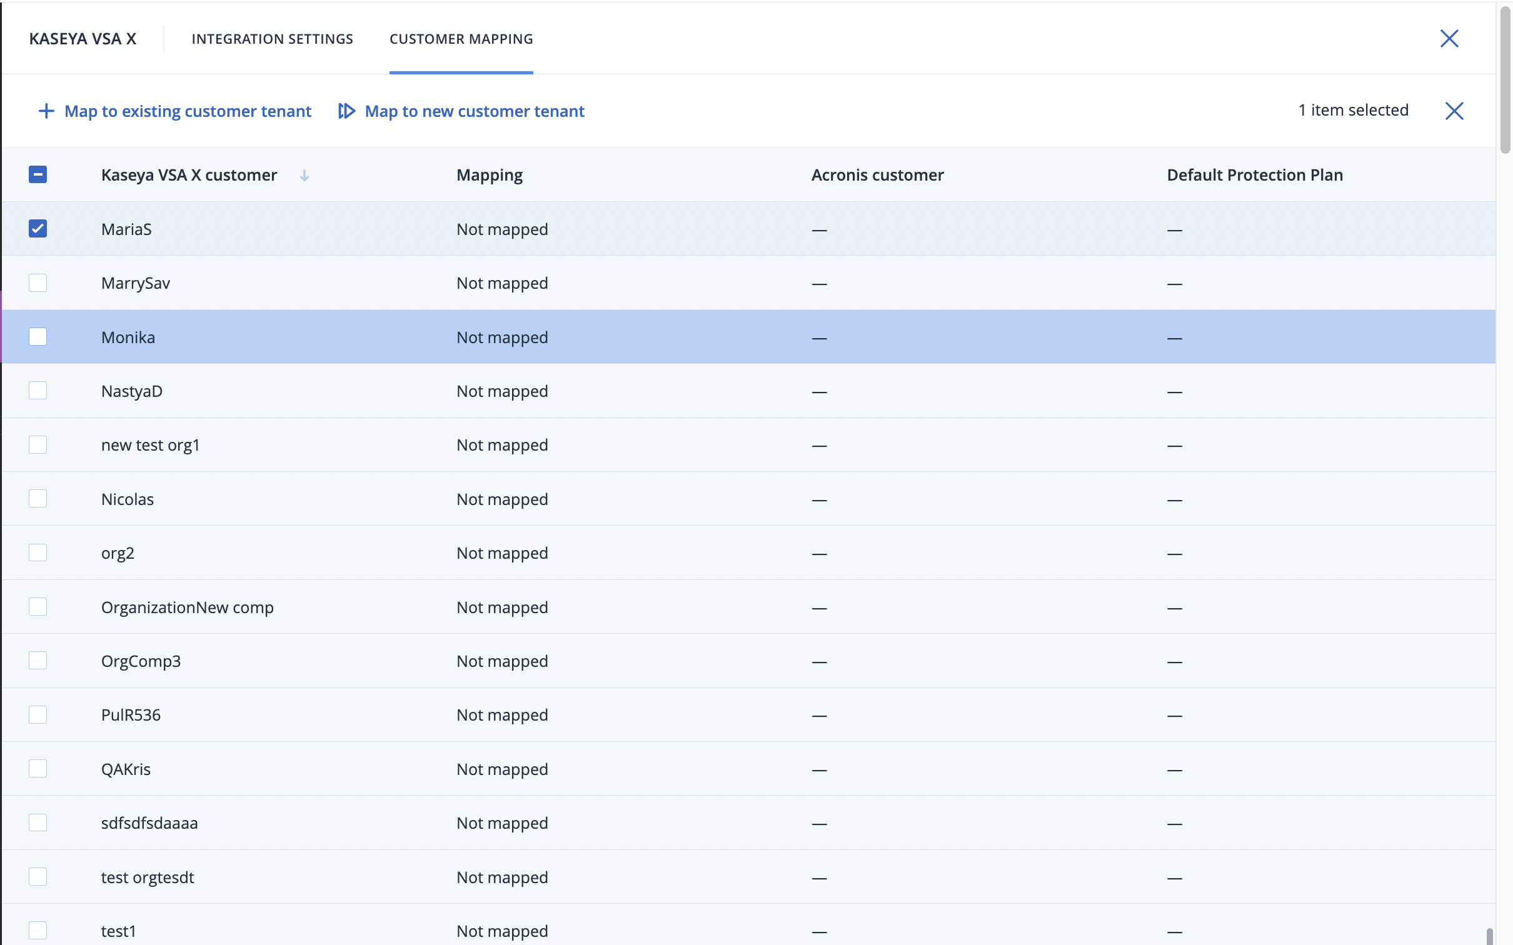Check the Nicolas checkbox
Viewport: 1513px width, 945px height.
(x=38, y=499)
